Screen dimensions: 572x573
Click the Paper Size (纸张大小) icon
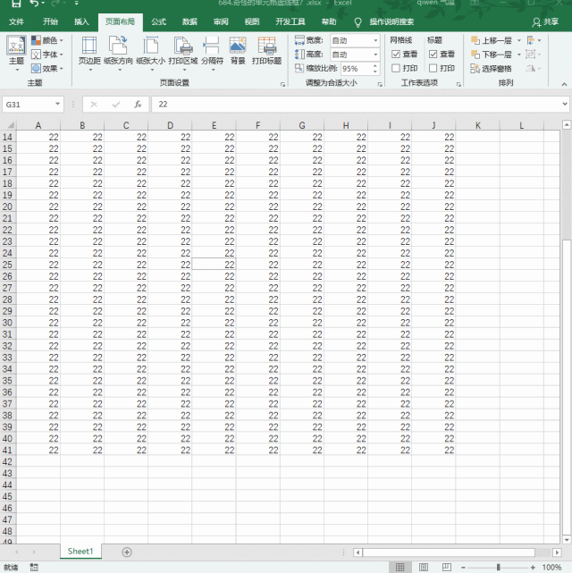tap(151, 46)
